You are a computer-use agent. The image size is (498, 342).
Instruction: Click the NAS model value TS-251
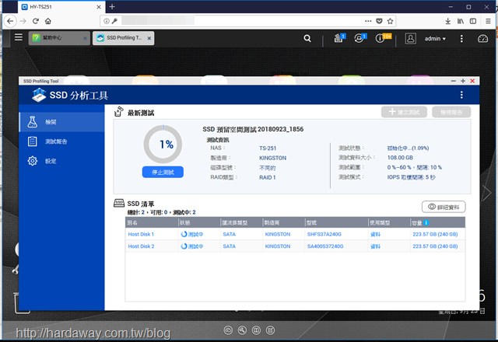click(x=268, y=148)
